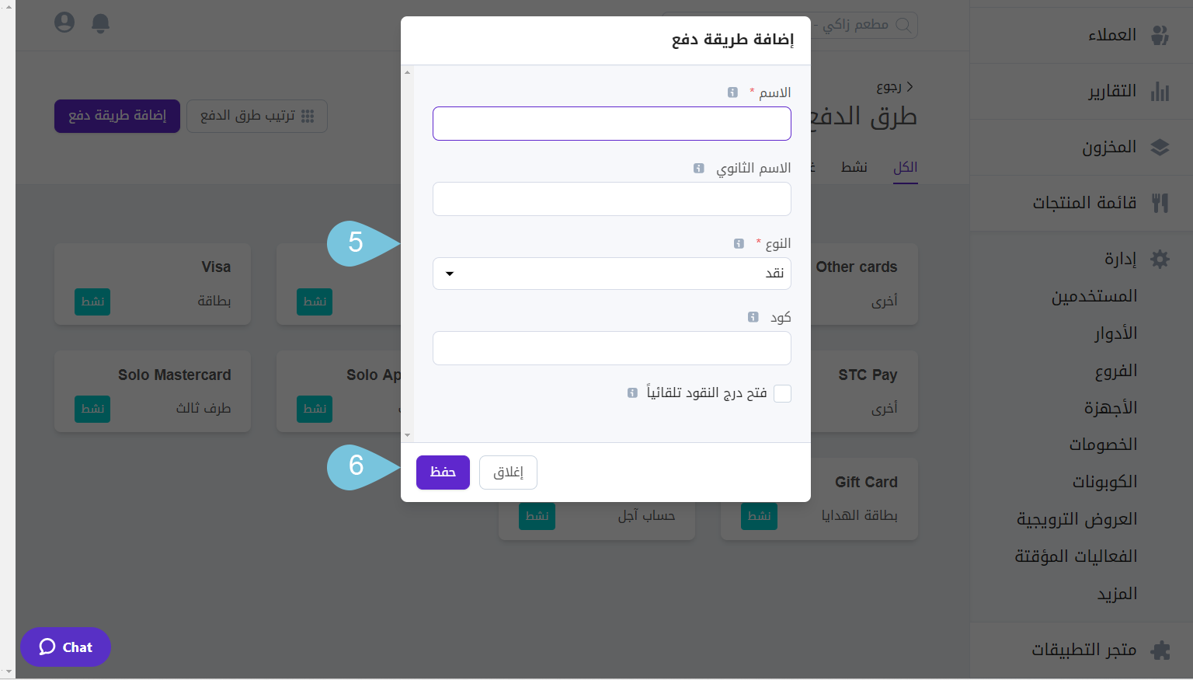Open متجر التطبيقات via its puzzle icon
The width and height of the screenshot is (1193, 680).
pos(1160,650)
